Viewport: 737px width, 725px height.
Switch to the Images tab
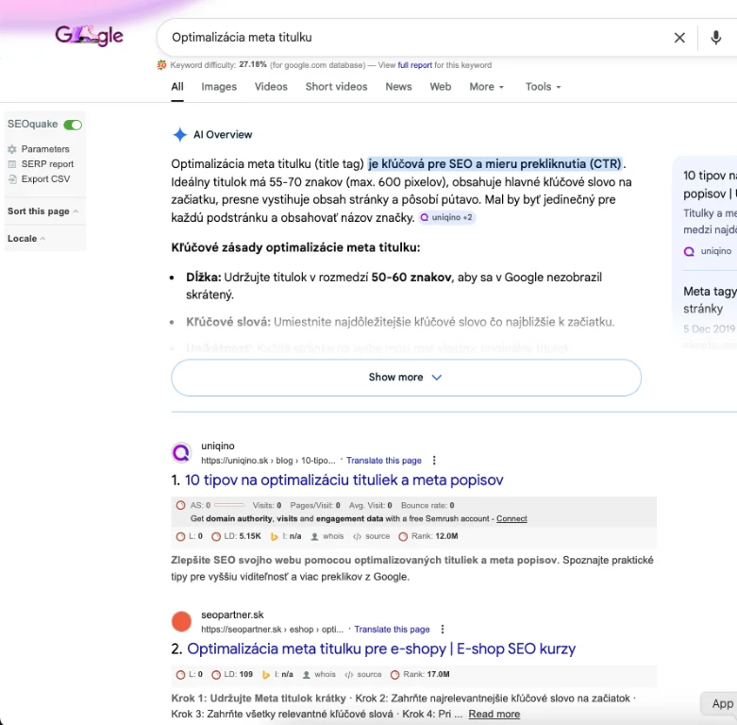(x=219, y=87)
